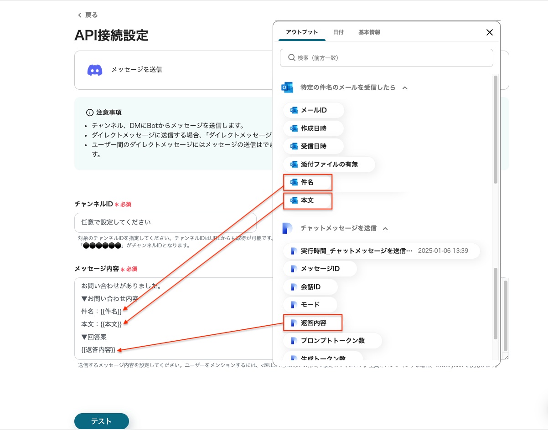Image resolution: width=548 pixels, height=430 pixels.
Task: Click the icon on 返答内容 chip
Action: [x=294, y=323]
